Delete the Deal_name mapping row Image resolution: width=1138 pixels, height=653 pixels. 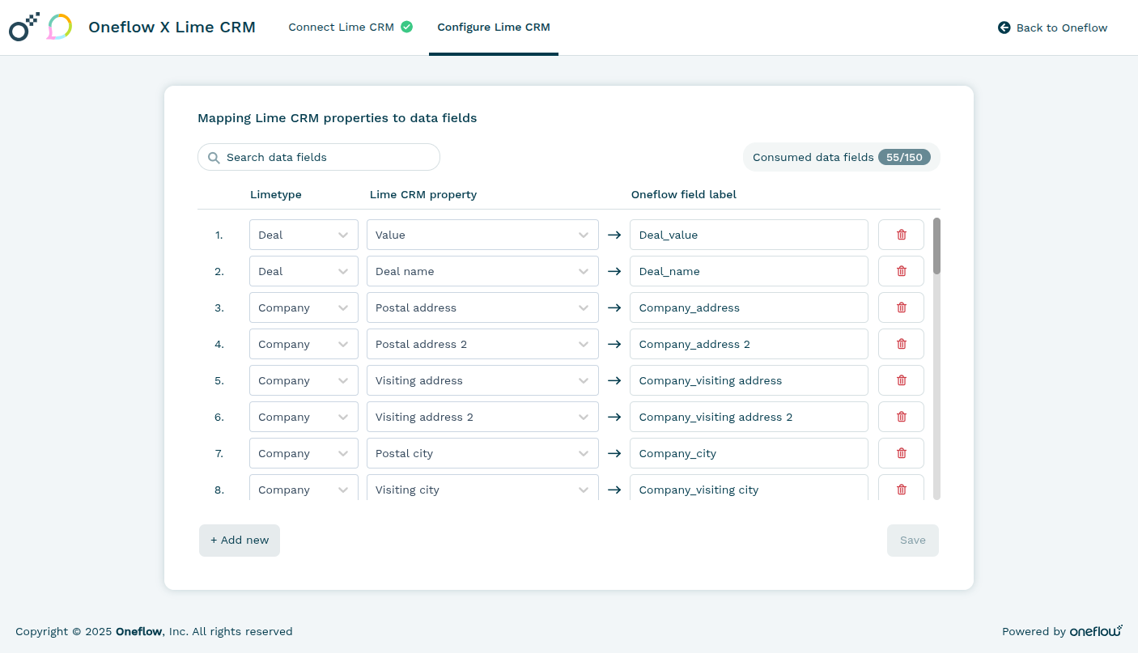tap(901, 271)
